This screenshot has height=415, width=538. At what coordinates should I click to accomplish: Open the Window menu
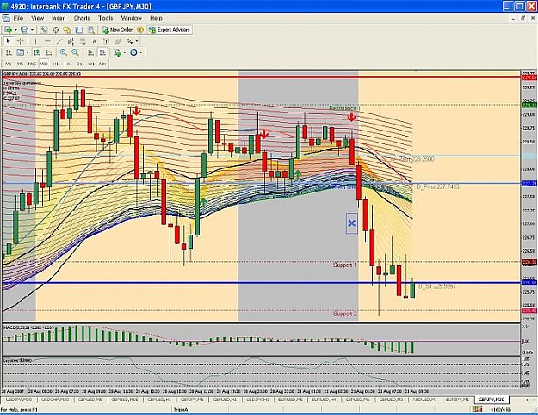point(131,18)
